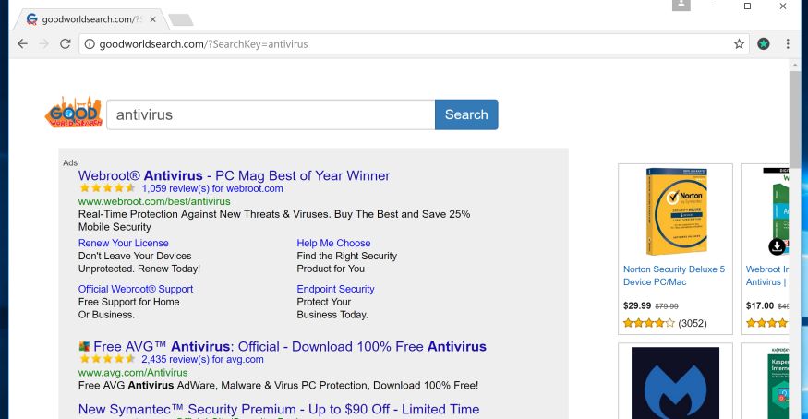The height and width of the screenshot is (419, 808).
Task: Open the Norton Security Deluxe product image
Action: pyautogui.click(x=674, y=211)
